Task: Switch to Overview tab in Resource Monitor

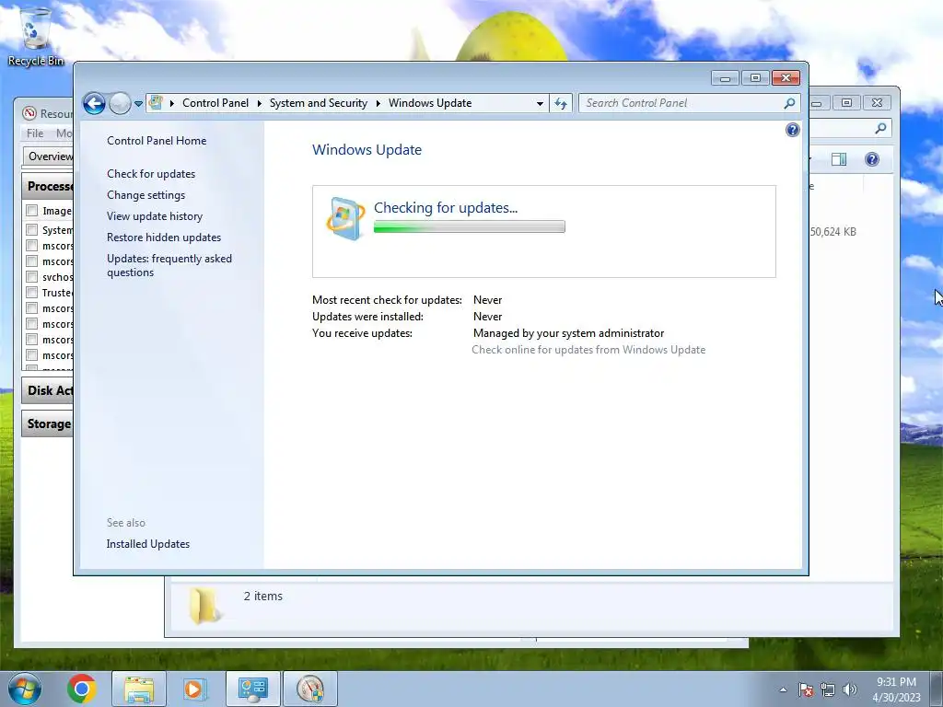Action: point(49,156)
